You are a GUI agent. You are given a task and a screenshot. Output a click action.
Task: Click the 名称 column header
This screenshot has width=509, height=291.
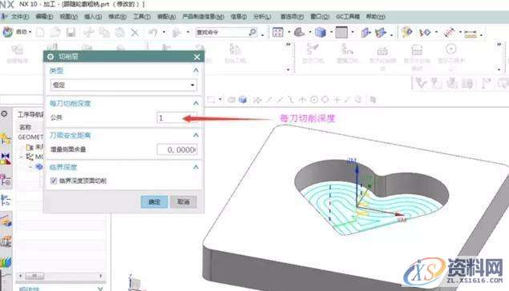coord(26,127)
